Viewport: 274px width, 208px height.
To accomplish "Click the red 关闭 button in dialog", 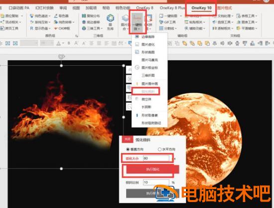I will pos(128,139).
